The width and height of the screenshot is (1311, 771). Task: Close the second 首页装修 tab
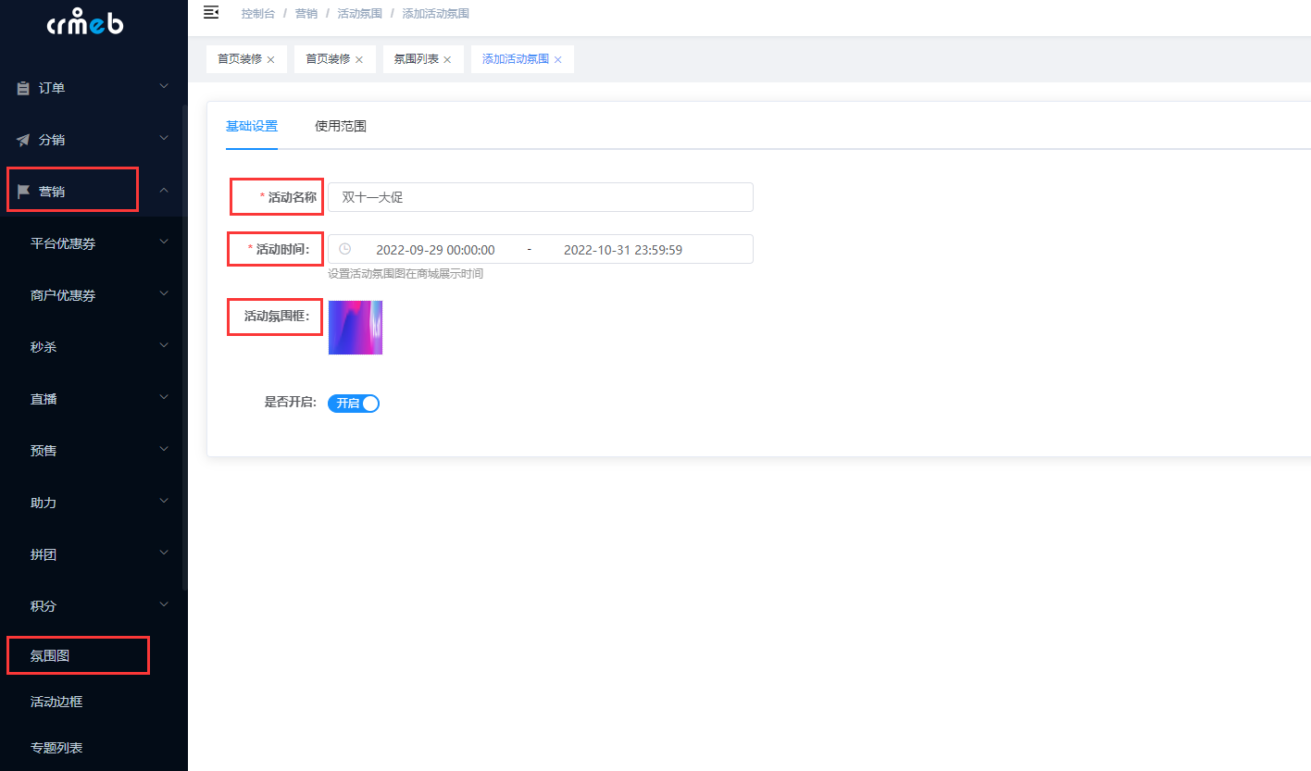click(x=359, y=59)
